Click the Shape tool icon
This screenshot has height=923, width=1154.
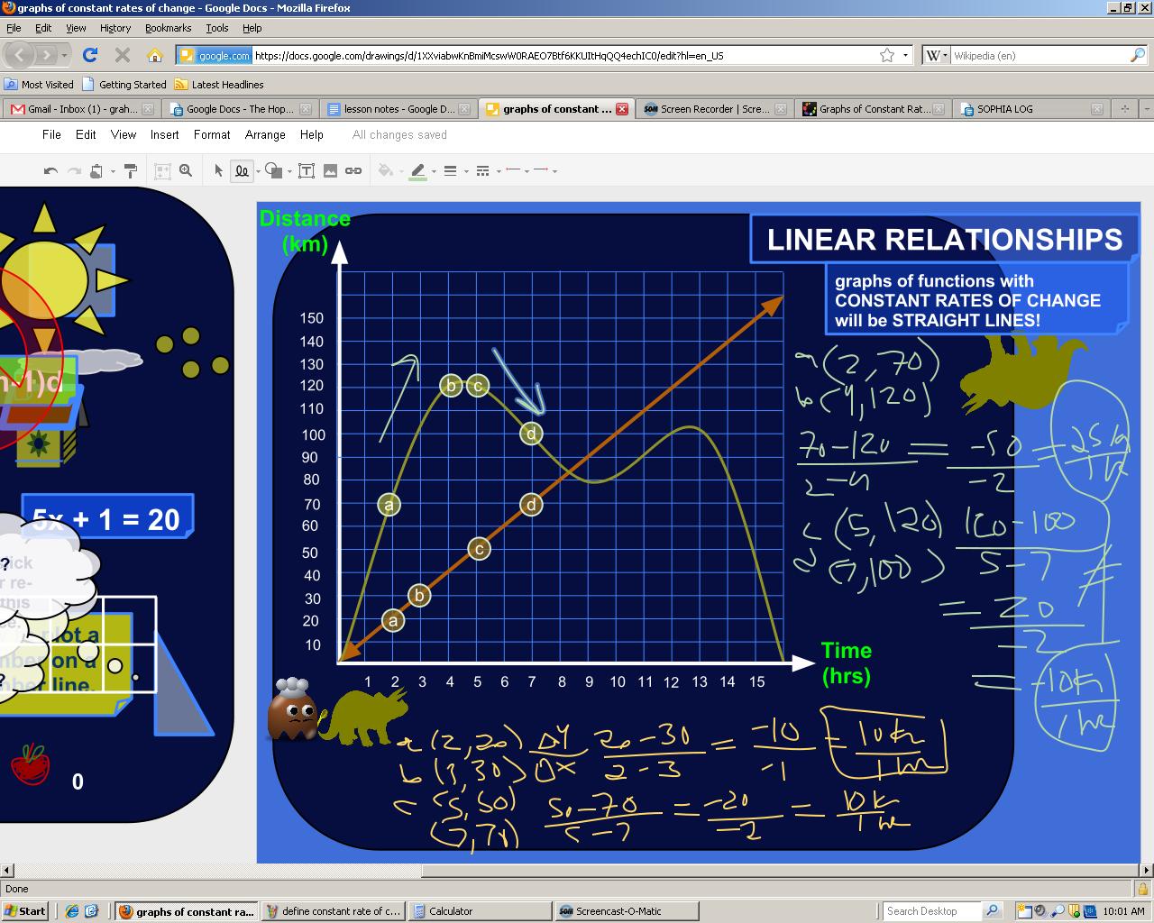tap(273, 170)
